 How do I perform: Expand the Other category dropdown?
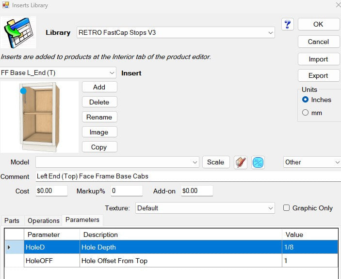point(337,162)
